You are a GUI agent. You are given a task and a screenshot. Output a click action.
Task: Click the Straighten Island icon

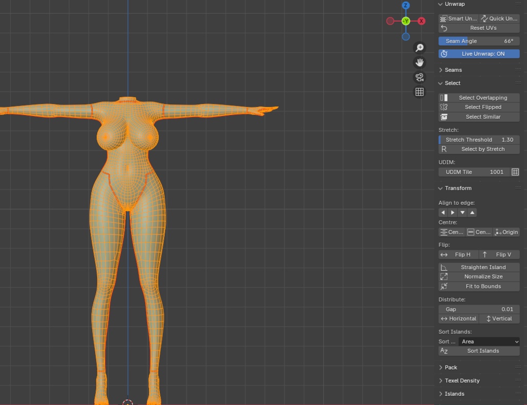tap(444, 267)
